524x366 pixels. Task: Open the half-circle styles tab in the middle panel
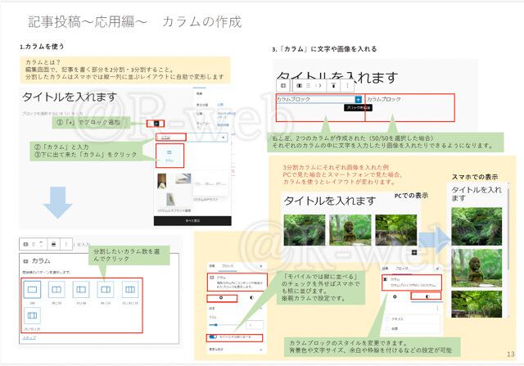pos(251,297)
